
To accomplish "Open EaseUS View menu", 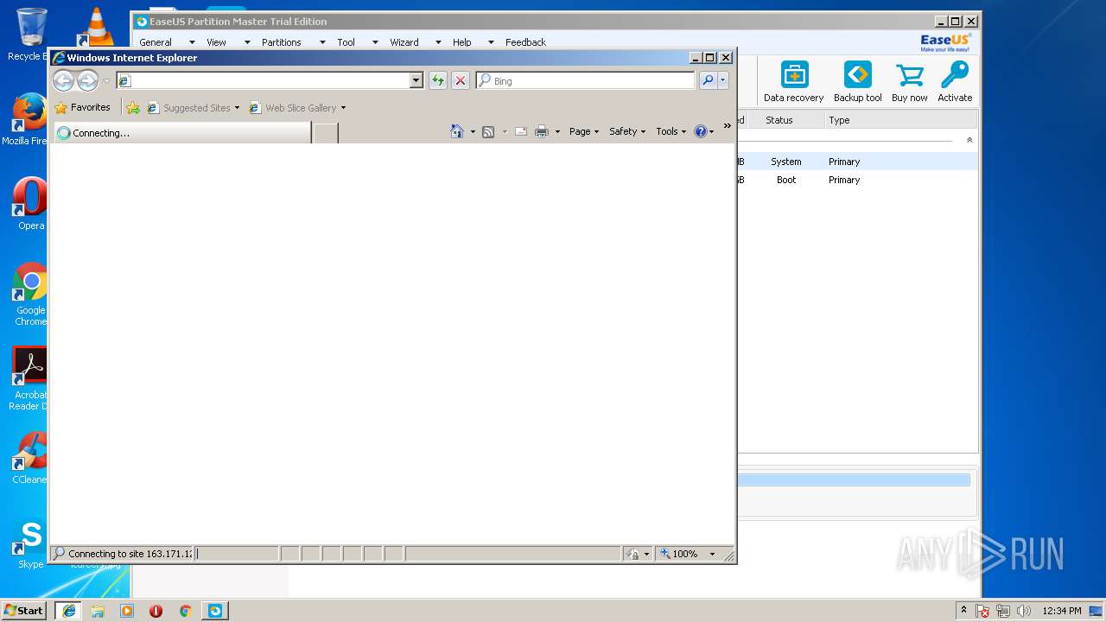I will (216, 42).
